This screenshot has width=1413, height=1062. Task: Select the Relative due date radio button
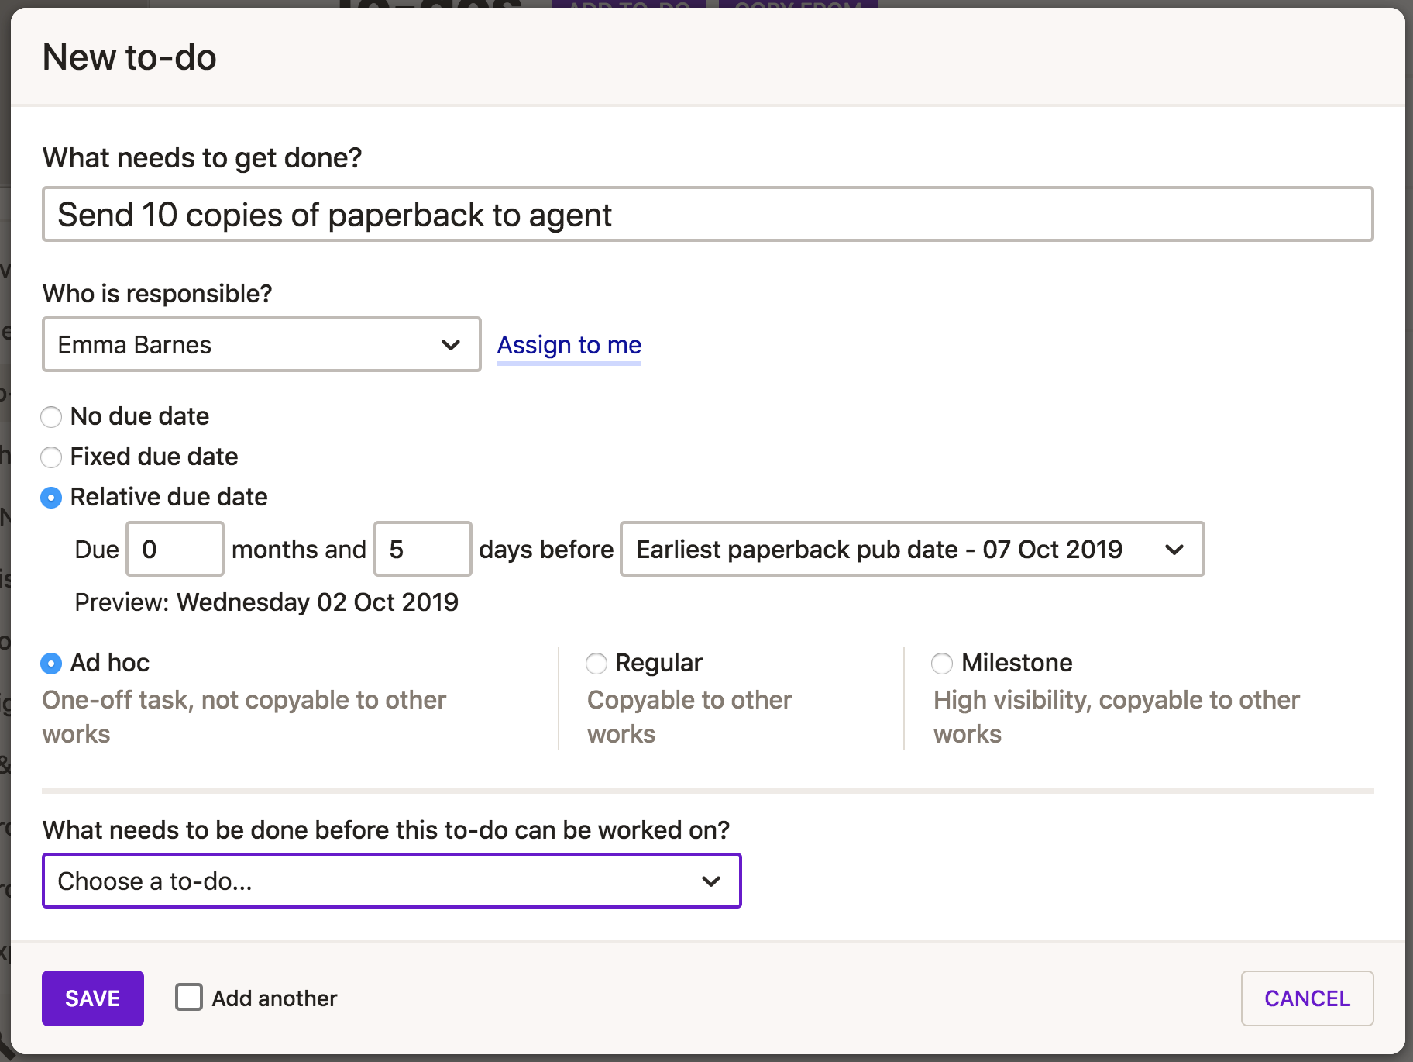click(51, 498)
